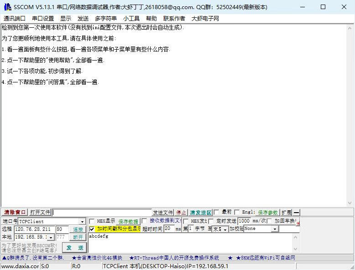Click the 保存参数 button
This screenshot has width=355, height=270.
[x=268, y=213]
